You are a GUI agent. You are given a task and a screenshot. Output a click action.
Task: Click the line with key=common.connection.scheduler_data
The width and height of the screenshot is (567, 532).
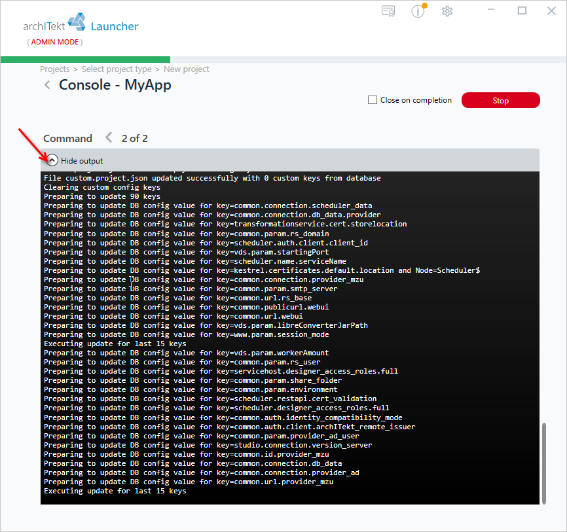[x=208, y=205]
